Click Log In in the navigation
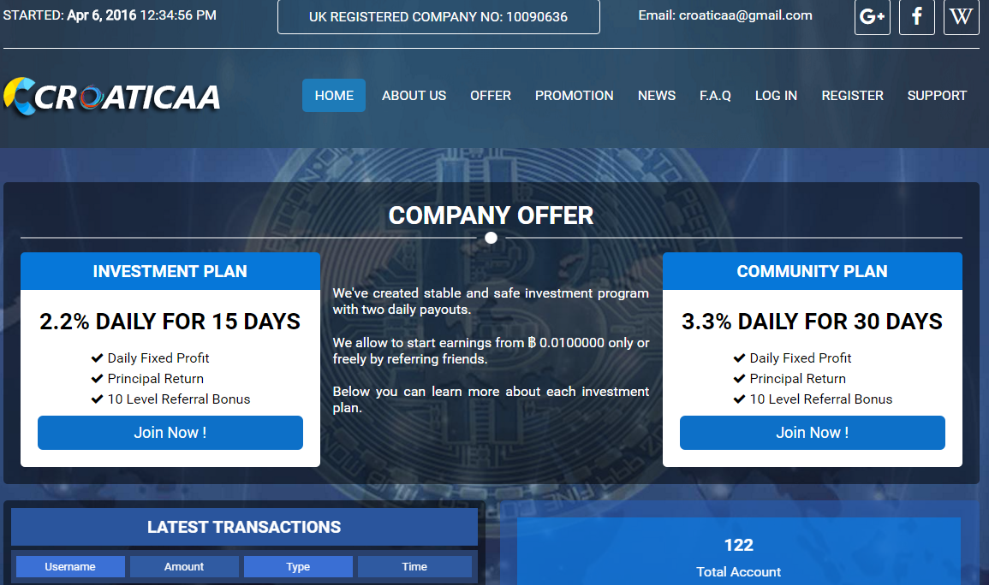This screenshot has height=585, width=989. click(x=776, y=96)
